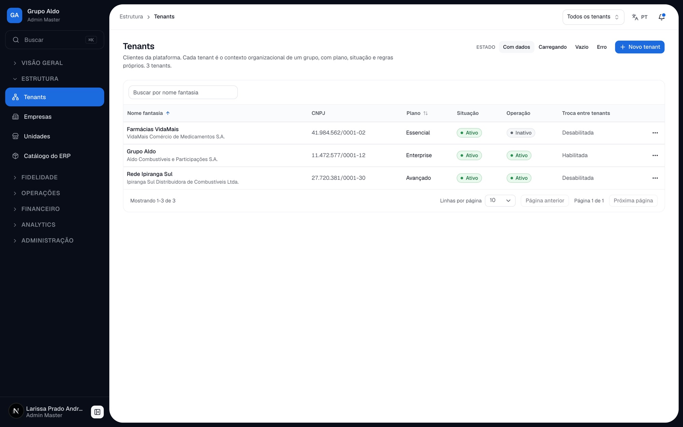Click the Novo tenant button
Image resolution: width=683 pixels, height=427 pixels.
pyautogui.click(x=640, y=47)
